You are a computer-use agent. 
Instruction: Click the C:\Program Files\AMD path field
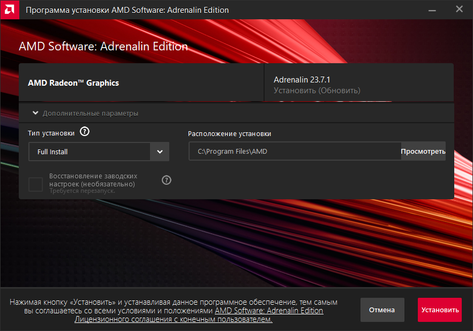[295, 151]
